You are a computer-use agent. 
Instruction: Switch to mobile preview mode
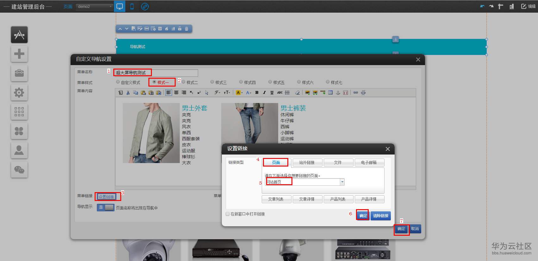pos(132,6)
